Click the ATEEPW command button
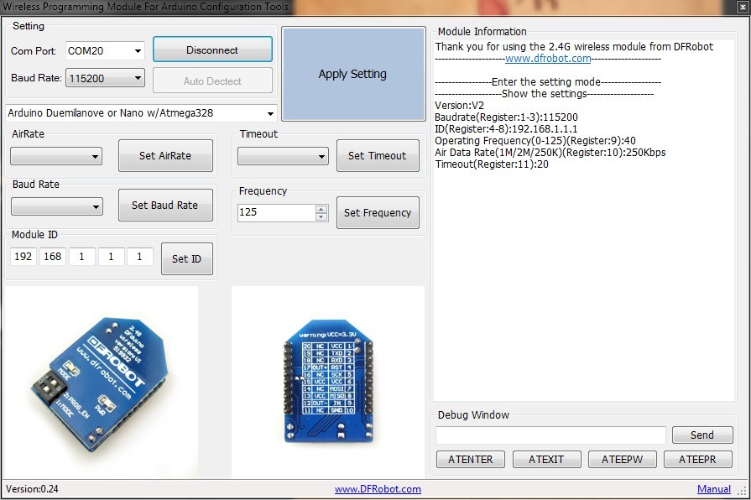The height and width of the screenshot is (500, 751). (x=622, y=459)
